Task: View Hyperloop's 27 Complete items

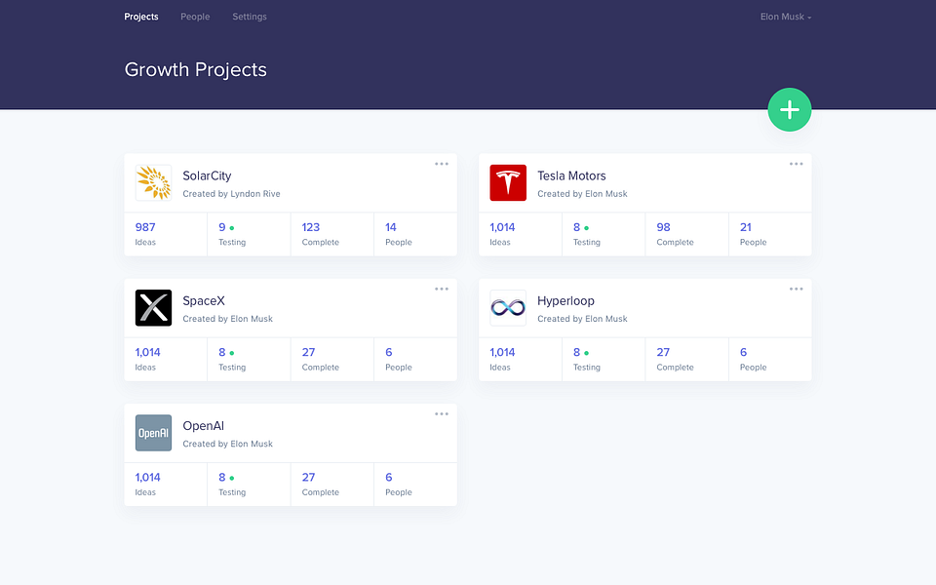Action: coord(687,360)
